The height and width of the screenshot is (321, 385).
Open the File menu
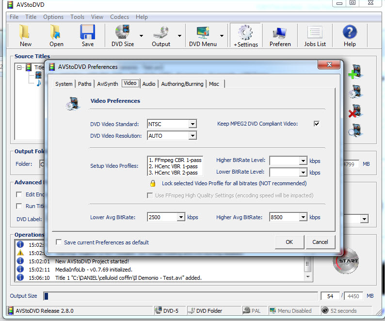pos(14,17)
